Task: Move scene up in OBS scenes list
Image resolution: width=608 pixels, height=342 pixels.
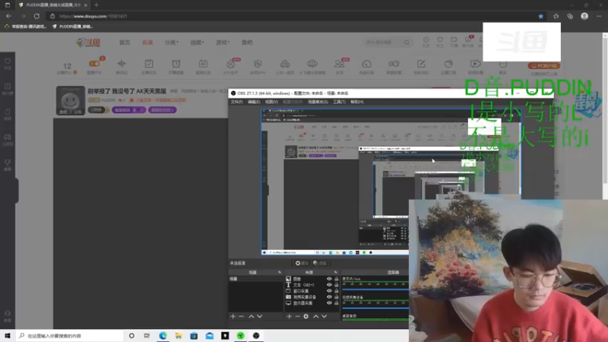Action: 252,316
